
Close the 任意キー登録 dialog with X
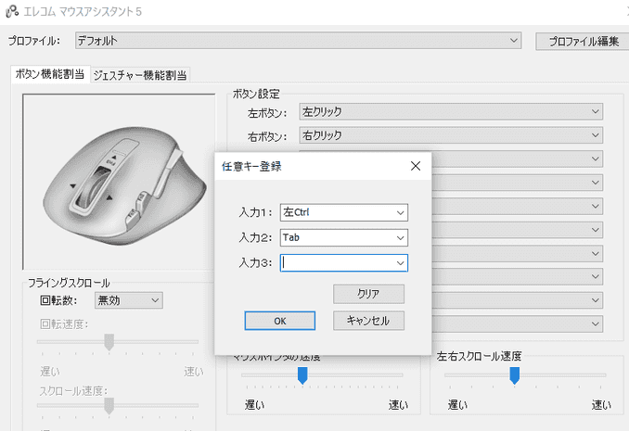tap(416, 167)
